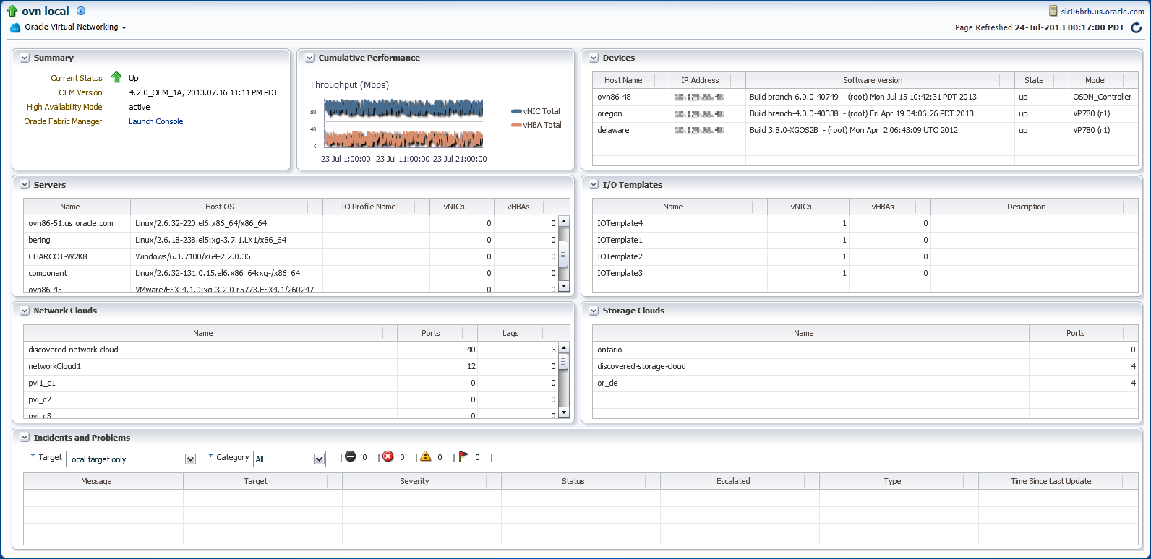Select the or_de storage cloud row
The image size is (1151, 559).
click(865, 383)
